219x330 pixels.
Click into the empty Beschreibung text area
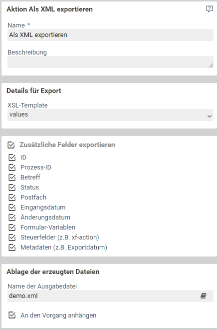pyautogui.click(x=110, y=62)
